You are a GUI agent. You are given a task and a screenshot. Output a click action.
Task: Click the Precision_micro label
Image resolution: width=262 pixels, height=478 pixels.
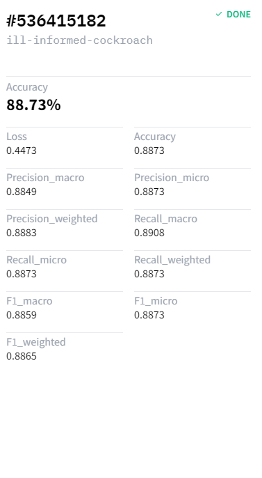click(172, 178)
